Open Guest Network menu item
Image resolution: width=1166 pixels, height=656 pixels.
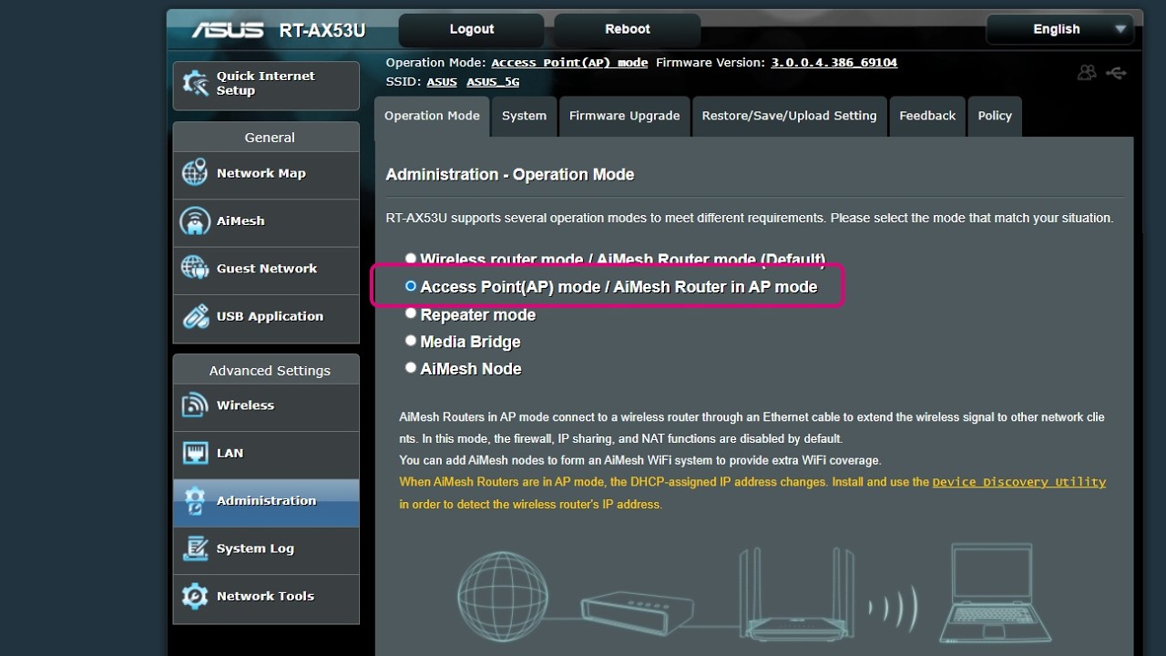tap(266, 270)
